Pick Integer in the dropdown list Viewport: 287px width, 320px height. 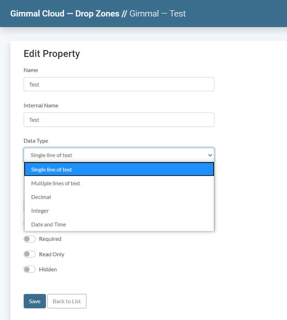coord(119,211)
